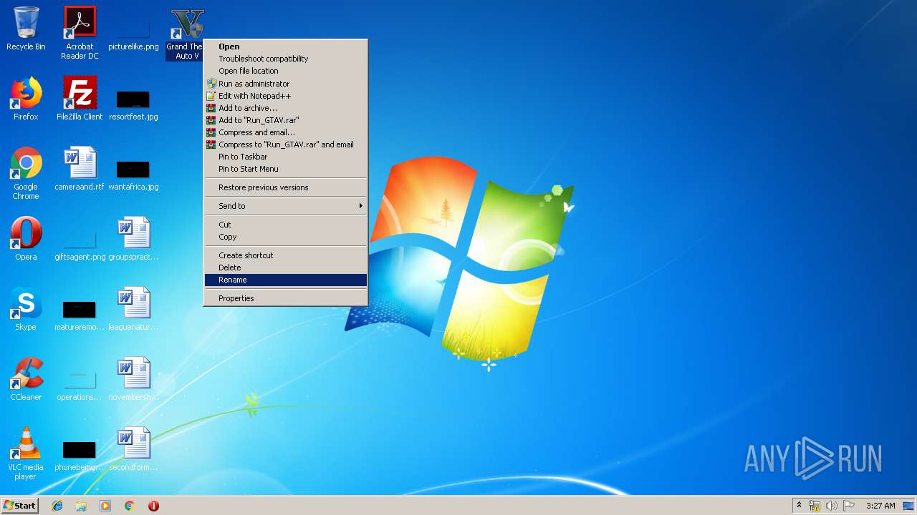
Task: Select the Google Chrome desktop shortcut
Action: 26,173
